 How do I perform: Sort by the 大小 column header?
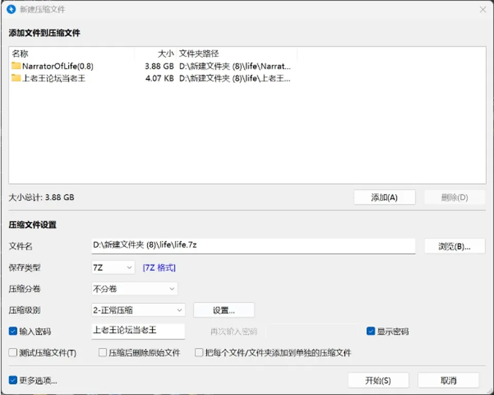[x=155, y=54]
